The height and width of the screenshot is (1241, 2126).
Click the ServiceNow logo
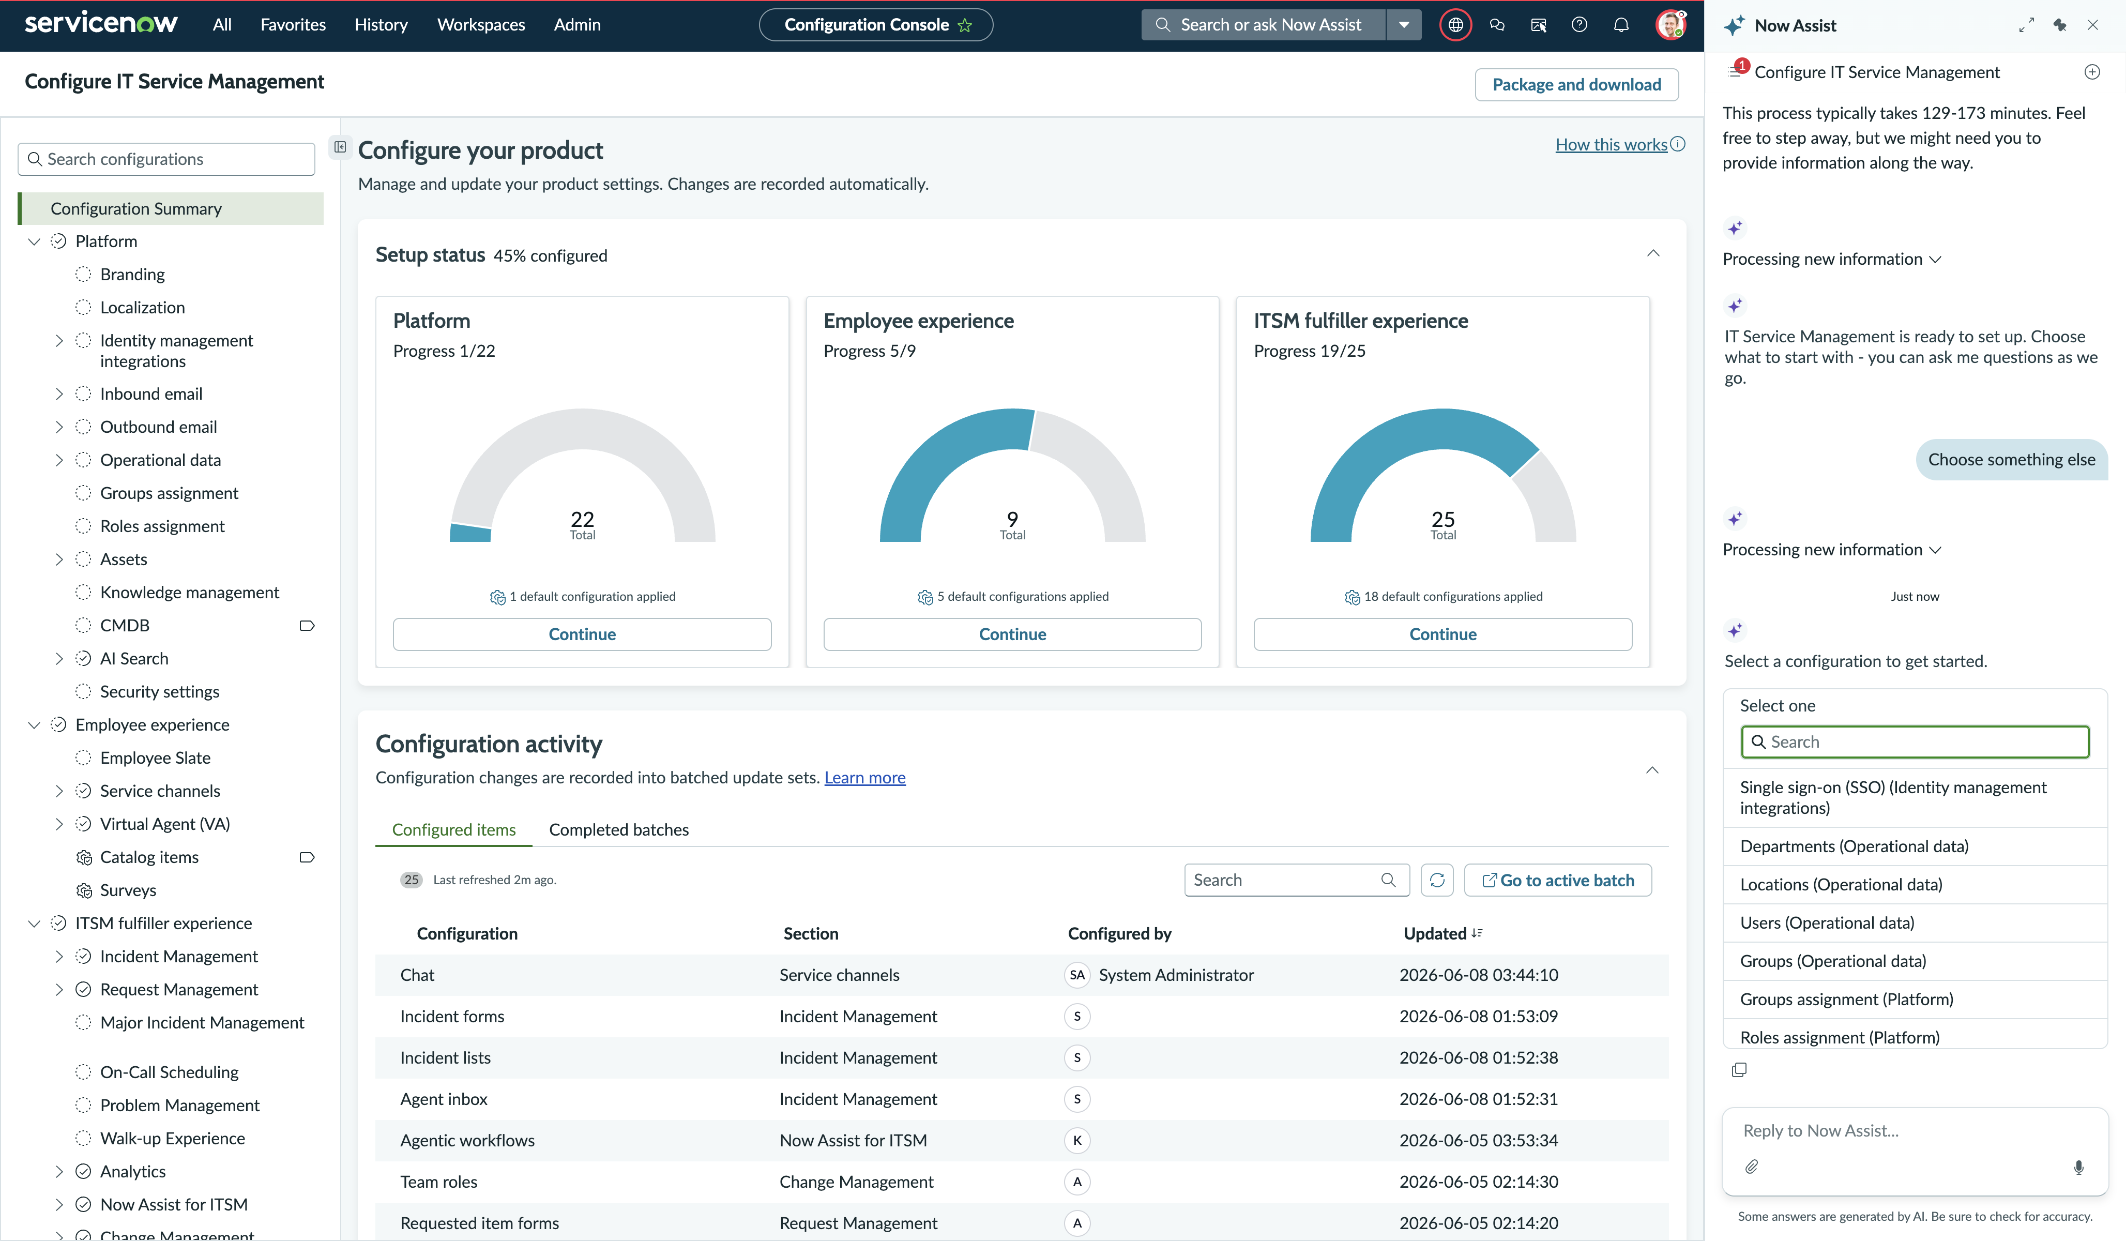[100, 24]
